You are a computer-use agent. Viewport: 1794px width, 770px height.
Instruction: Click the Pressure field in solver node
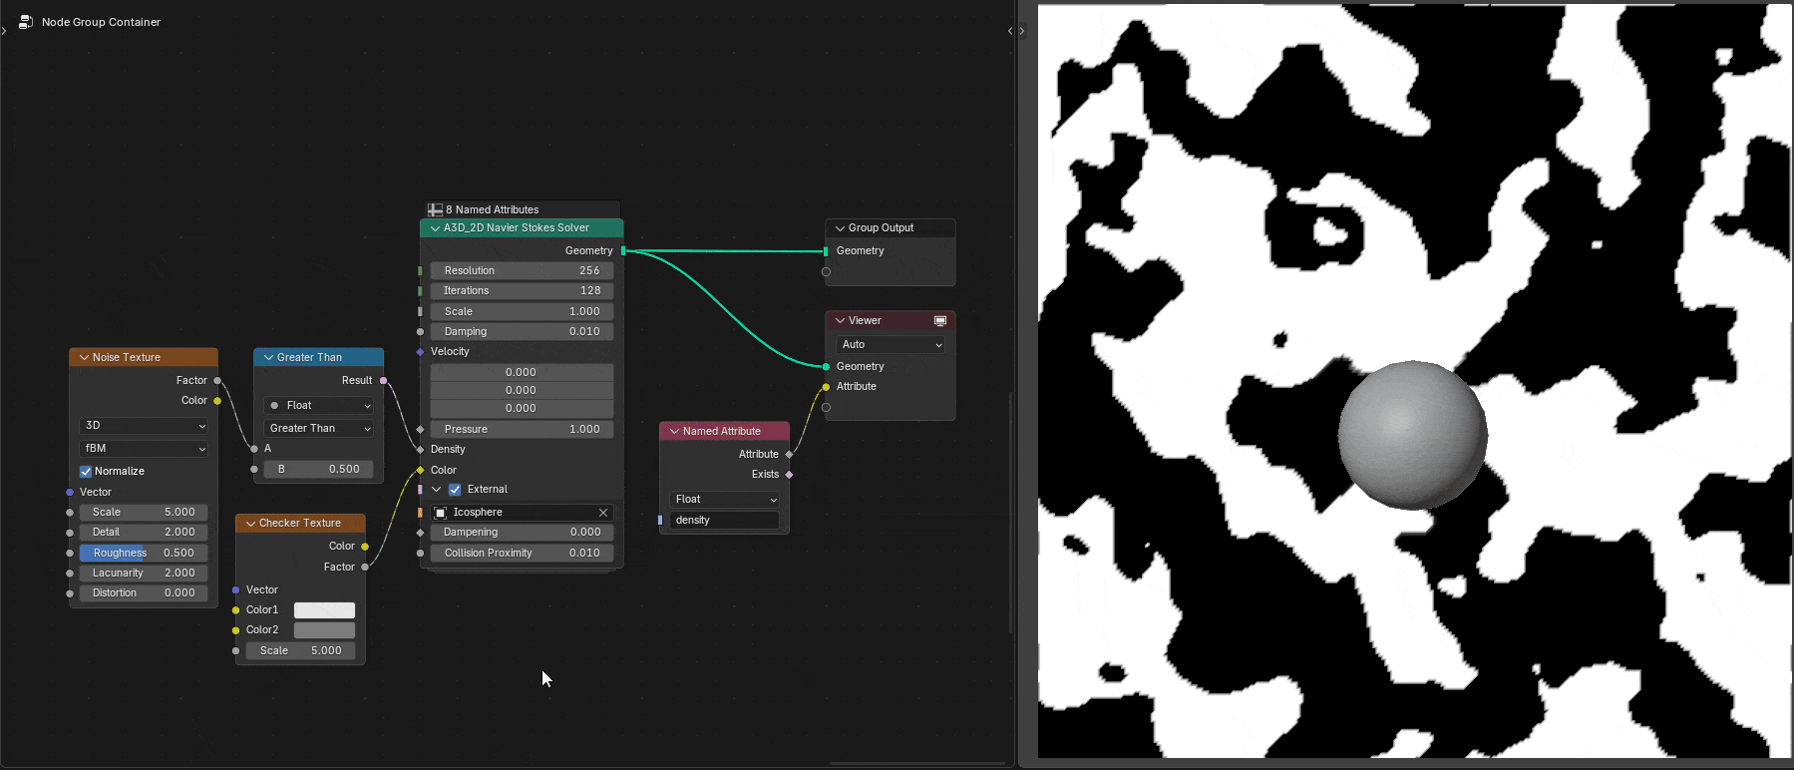click(522, 430)
